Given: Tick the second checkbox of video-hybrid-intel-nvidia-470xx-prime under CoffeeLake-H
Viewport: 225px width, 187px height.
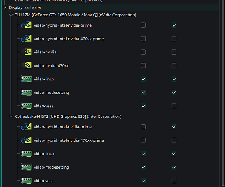Looking at the screenshot, I should point(174,140).
